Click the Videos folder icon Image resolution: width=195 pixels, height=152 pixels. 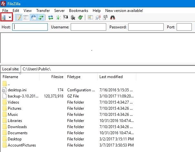[x=5, y=102]
